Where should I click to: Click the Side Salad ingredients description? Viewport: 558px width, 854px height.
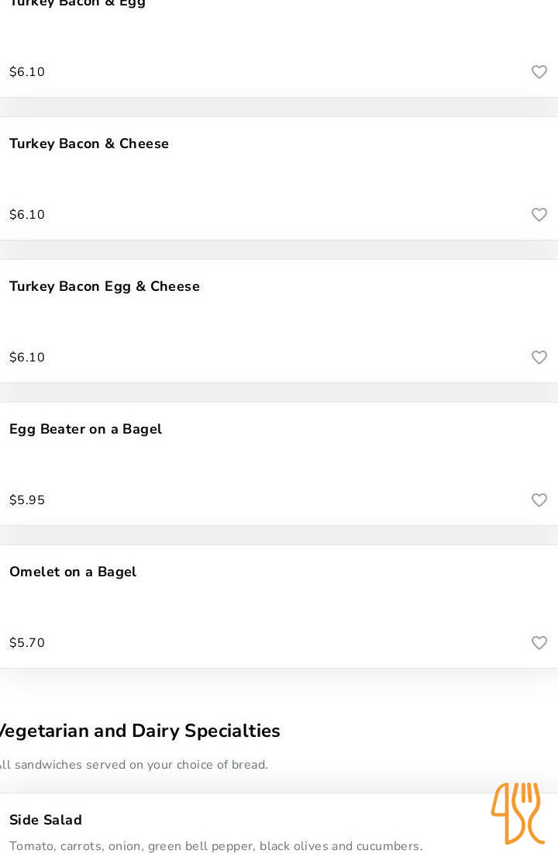pyautogui.click(x=215, y=845)
